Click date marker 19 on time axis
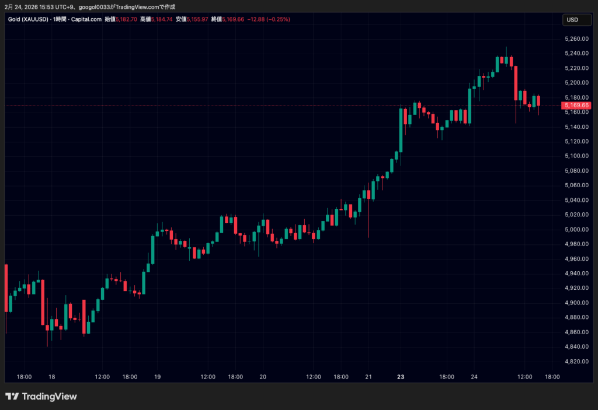The image size is (598, 410). pos(157,377)
